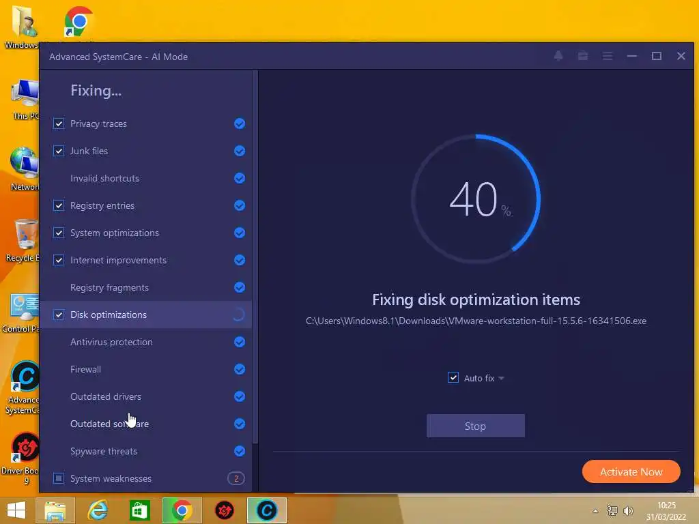Select the Outdated drivers row
This screenshot has width=699, height=524.
(x=146, y=396)
